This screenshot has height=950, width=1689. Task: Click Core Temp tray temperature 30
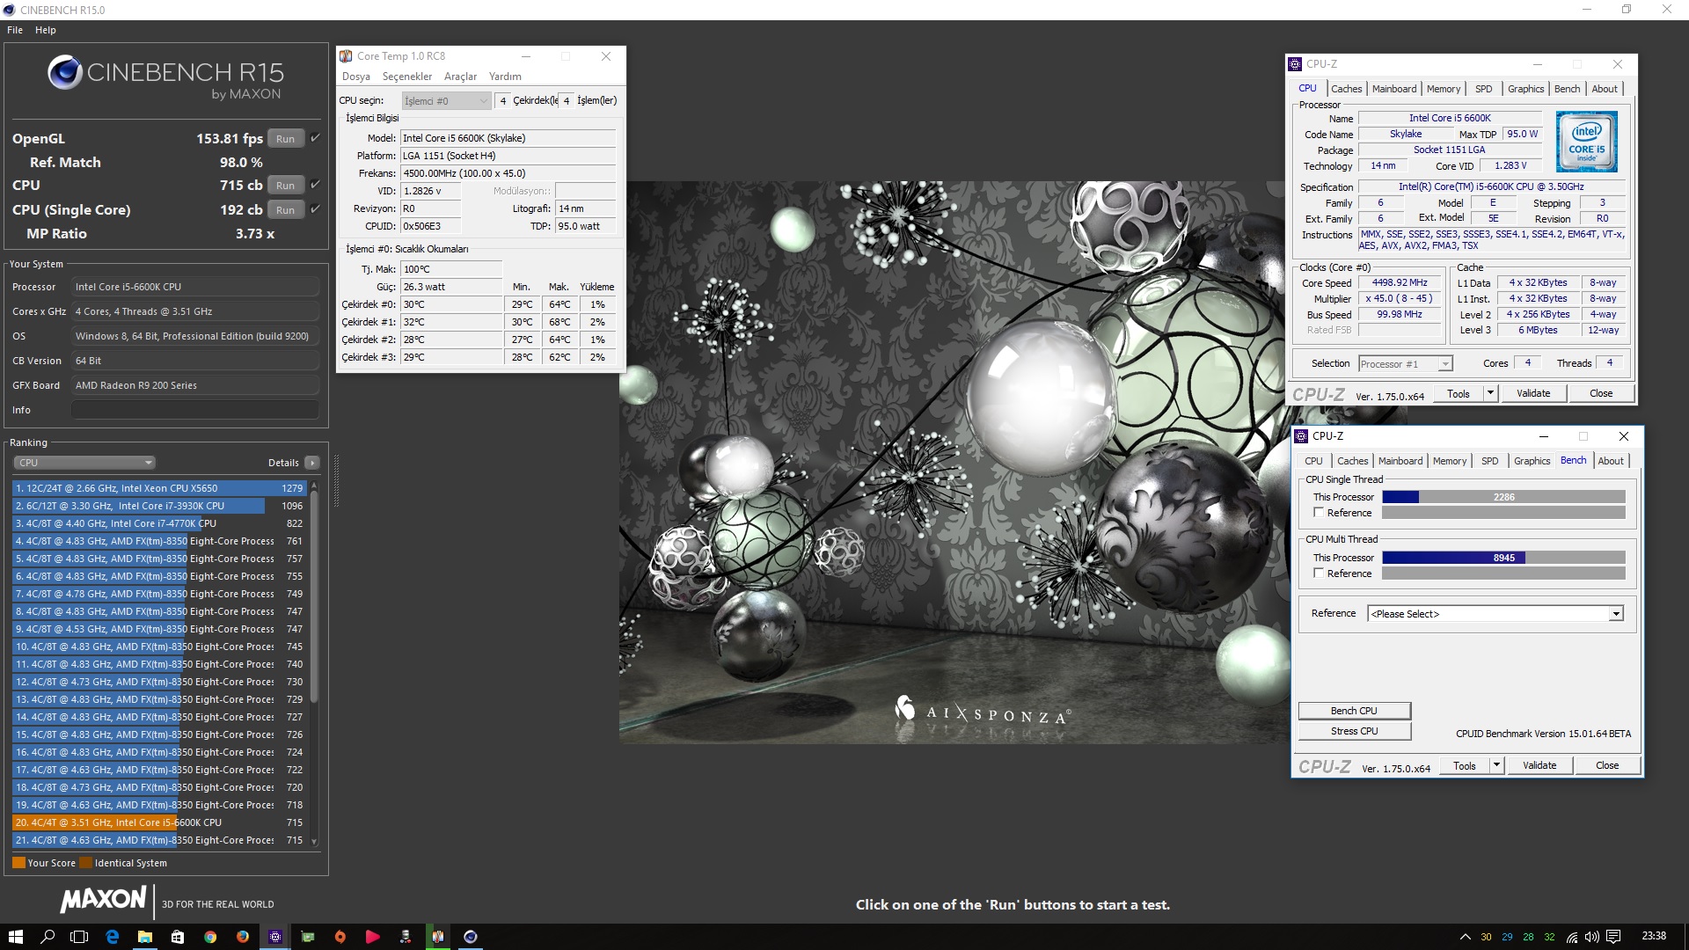(1486, 937)
